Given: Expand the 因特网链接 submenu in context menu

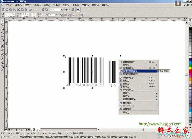Looking at the screenshot, I should click(138, 99).
